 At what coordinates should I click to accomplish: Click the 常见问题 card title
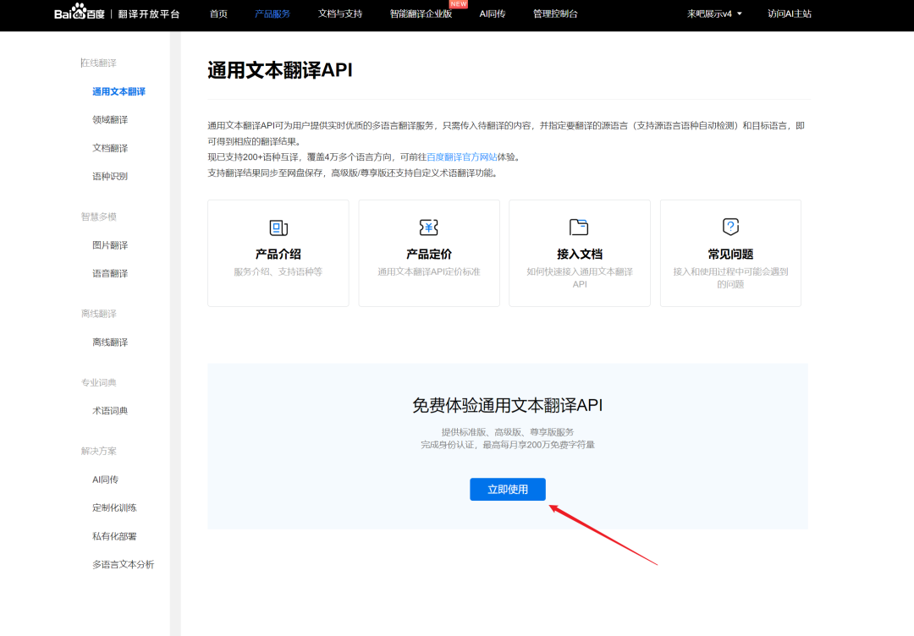click(730, 254)
